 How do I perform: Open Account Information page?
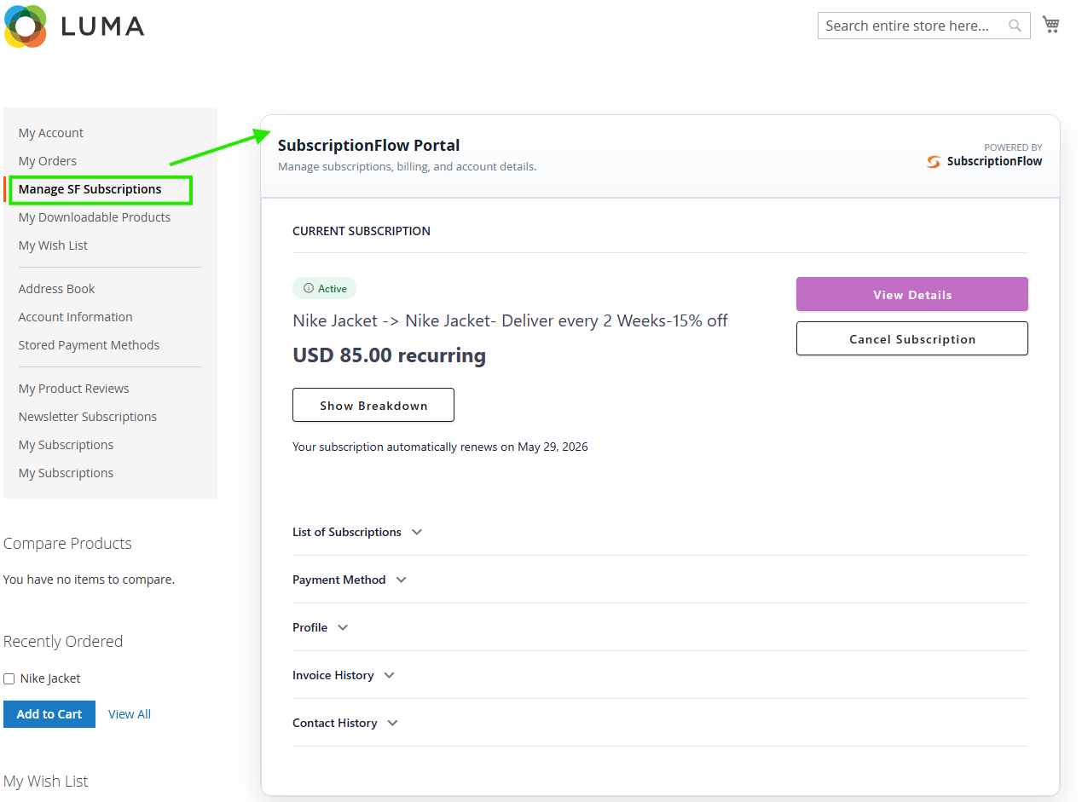pyautogui.click(x=76, y=317)
